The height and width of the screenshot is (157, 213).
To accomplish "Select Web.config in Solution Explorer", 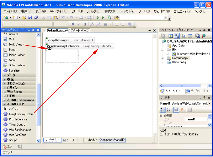I will pyautogui.click(x=176, y=62).
